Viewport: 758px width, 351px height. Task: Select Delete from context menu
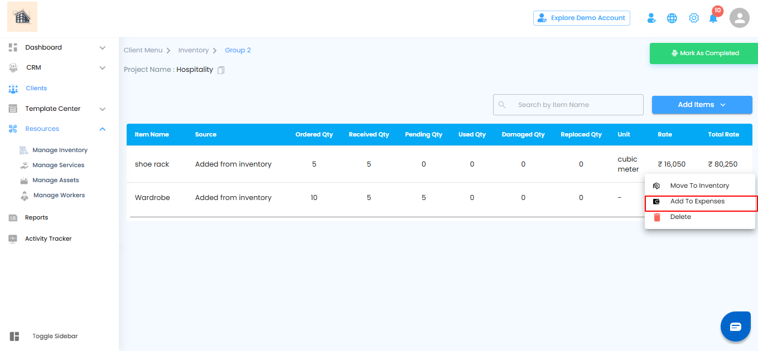(699, 217)
